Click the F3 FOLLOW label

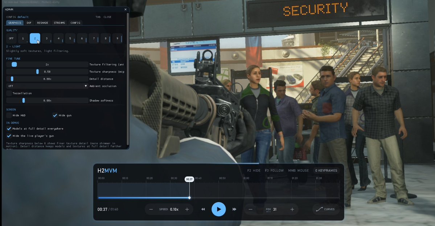point(274,171)
